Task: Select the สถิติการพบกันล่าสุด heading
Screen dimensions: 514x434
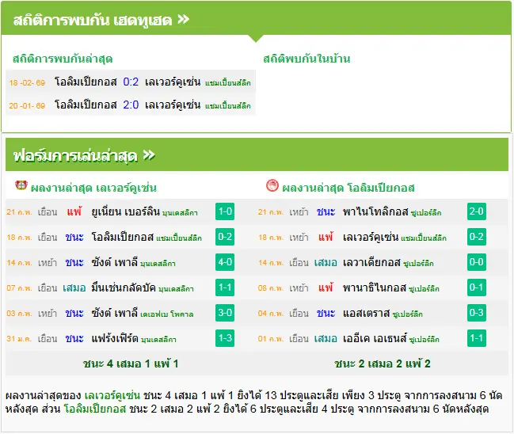Action: point(63,59)
